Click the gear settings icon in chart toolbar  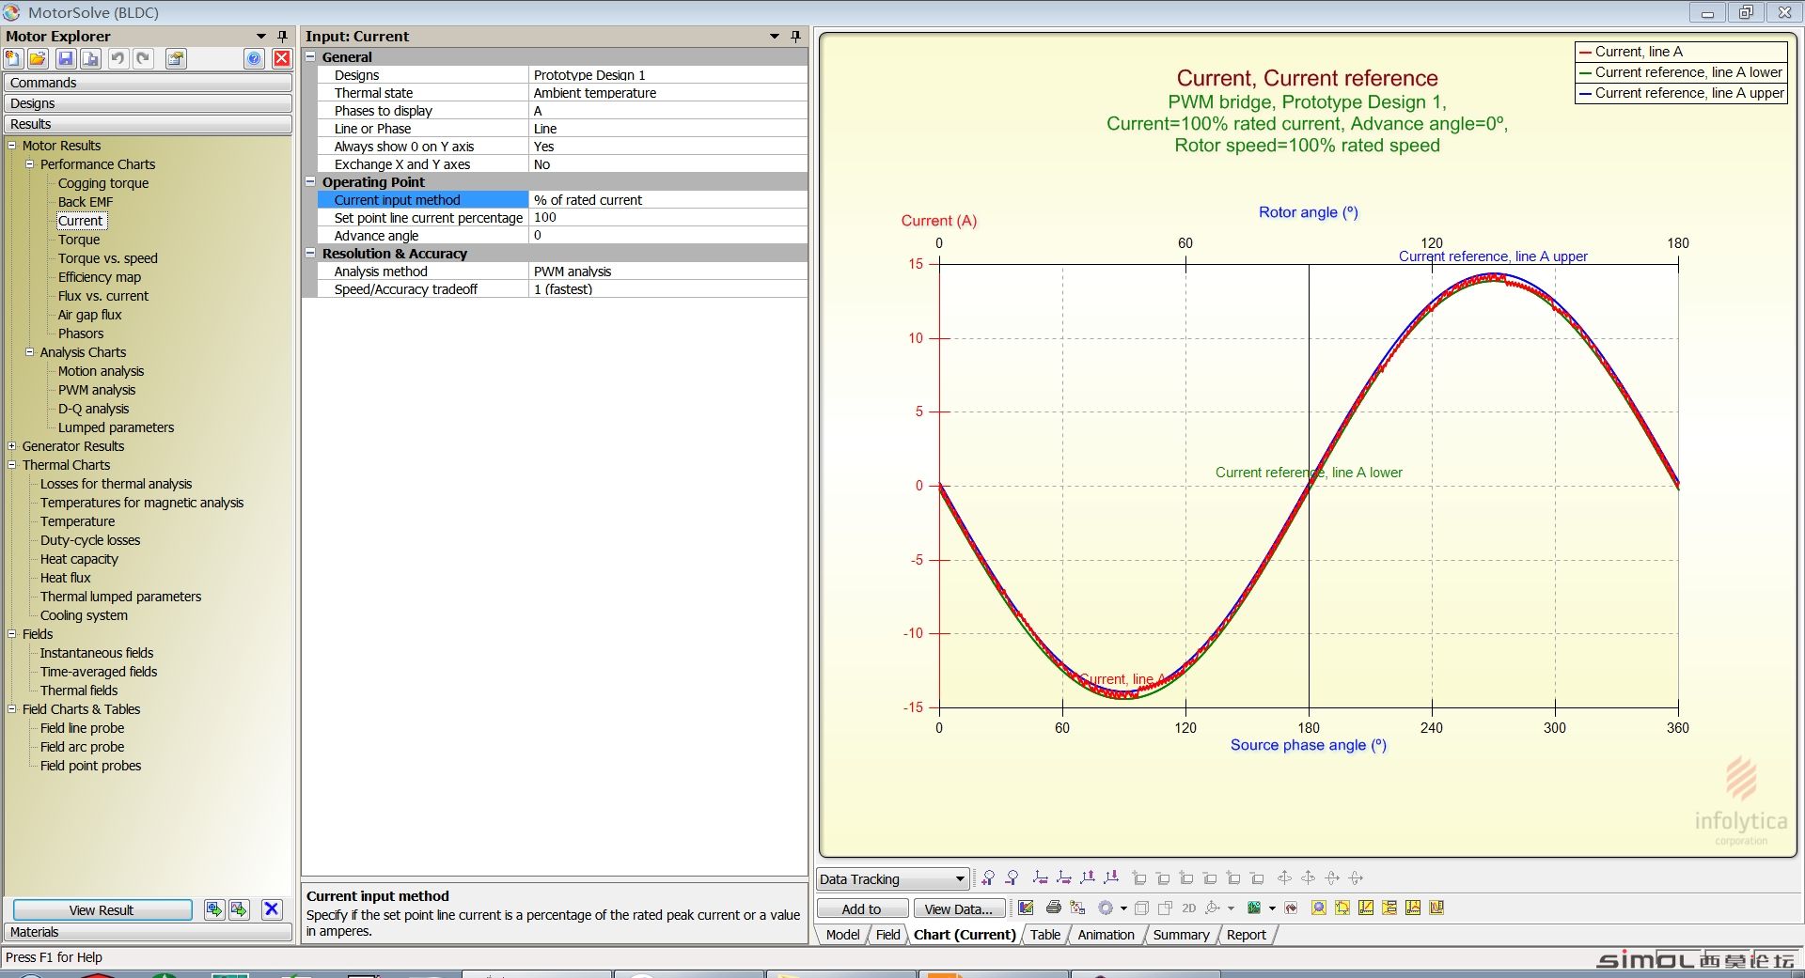point(1106,908)
